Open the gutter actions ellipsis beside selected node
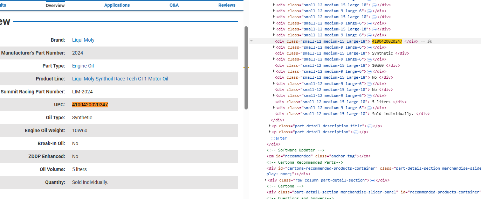The width and height of the screenshot is (481, 199). 251,41
